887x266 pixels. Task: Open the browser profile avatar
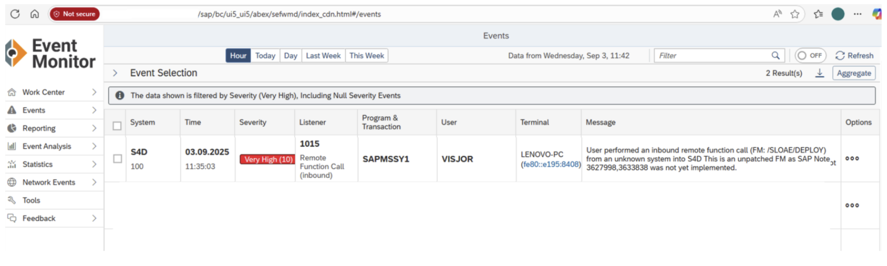(838, 14)
